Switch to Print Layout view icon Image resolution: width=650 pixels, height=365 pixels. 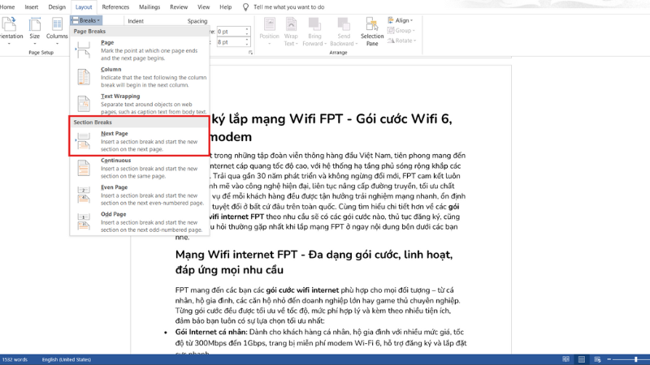[582, 359]
